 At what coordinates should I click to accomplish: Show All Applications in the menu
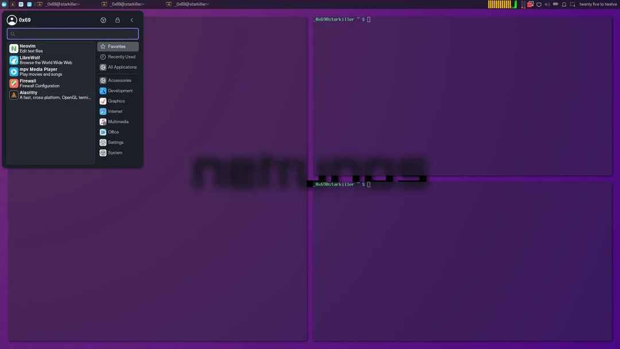point(119,67)
